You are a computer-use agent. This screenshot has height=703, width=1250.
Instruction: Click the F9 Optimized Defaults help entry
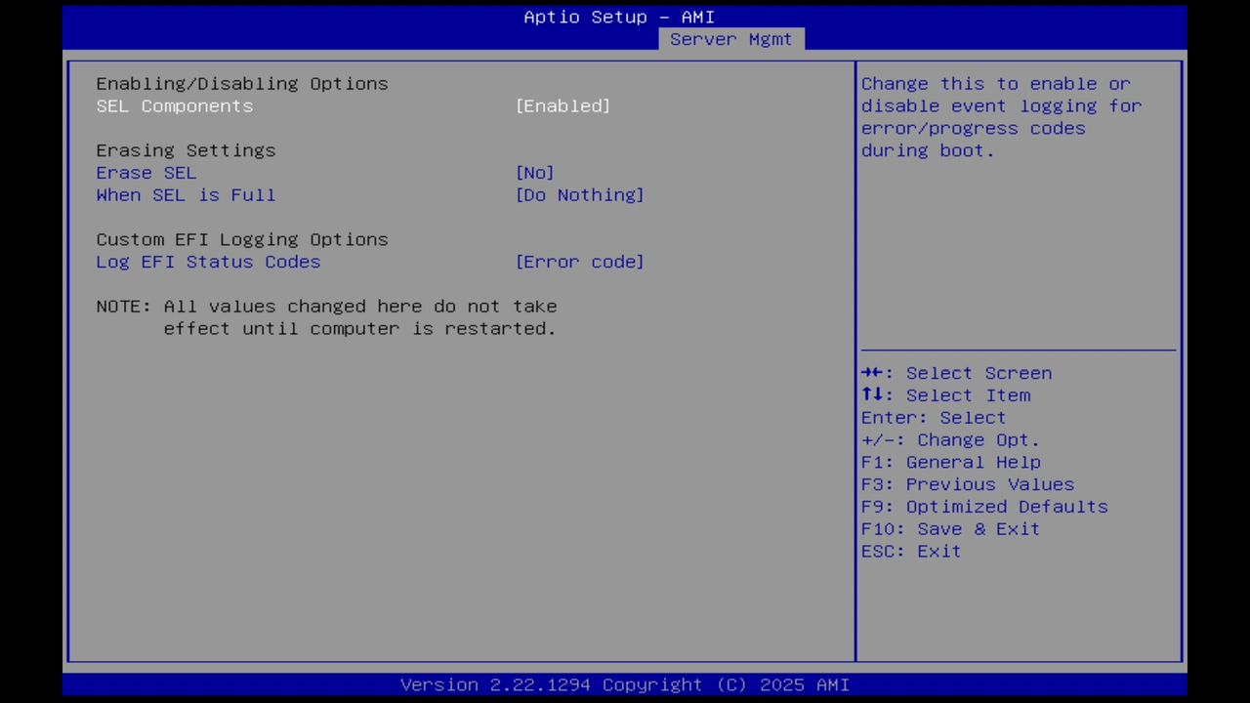coord(983,506)
